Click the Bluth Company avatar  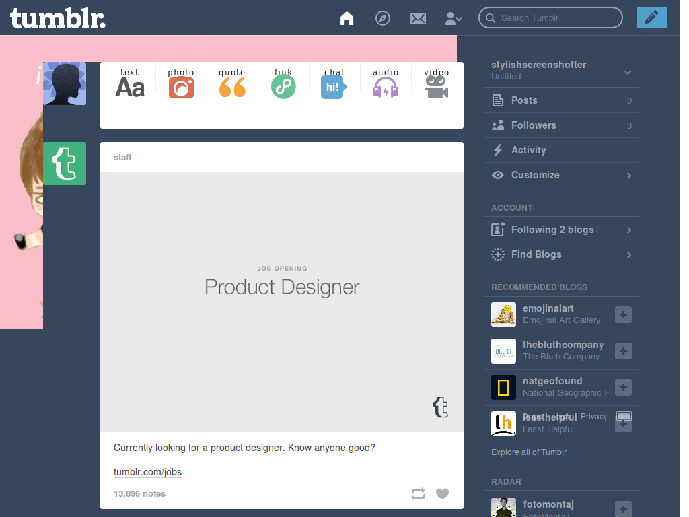503,351
